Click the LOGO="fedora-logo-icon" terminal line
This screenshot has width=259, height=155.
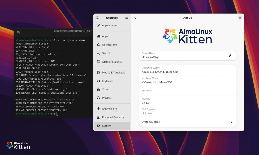[x=32, y=72]
